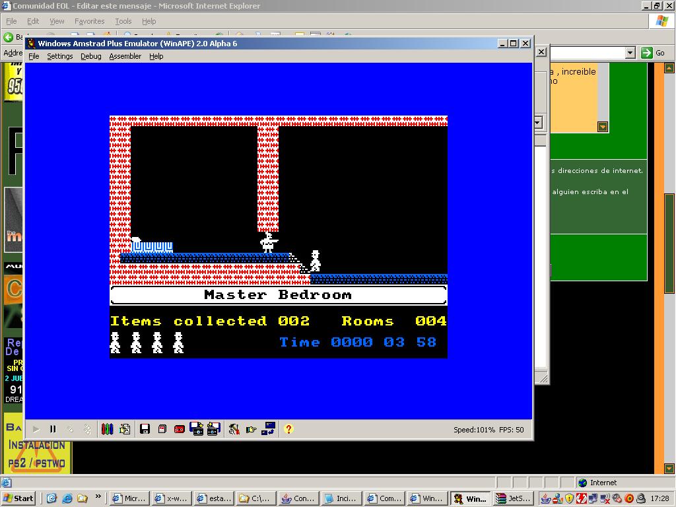Screen dimensions: 676x507
Task: Switch to the 'Micr...' taskbar window
Action: pos(130,498)
